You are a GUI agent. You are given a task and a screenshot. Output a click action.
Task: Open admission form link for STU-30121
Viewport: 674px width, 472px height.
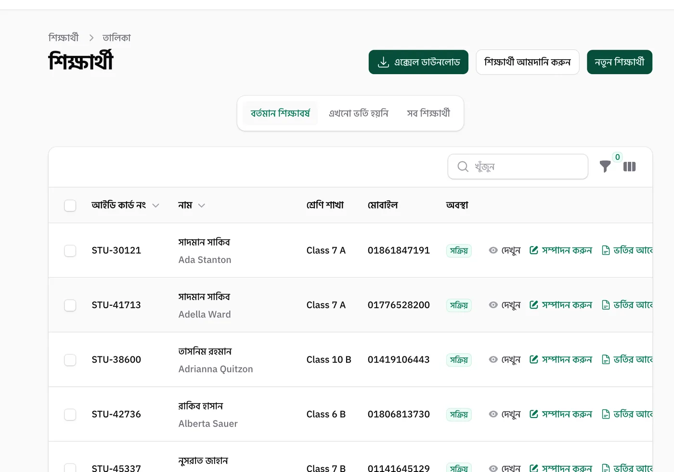[x=627, y=250]
